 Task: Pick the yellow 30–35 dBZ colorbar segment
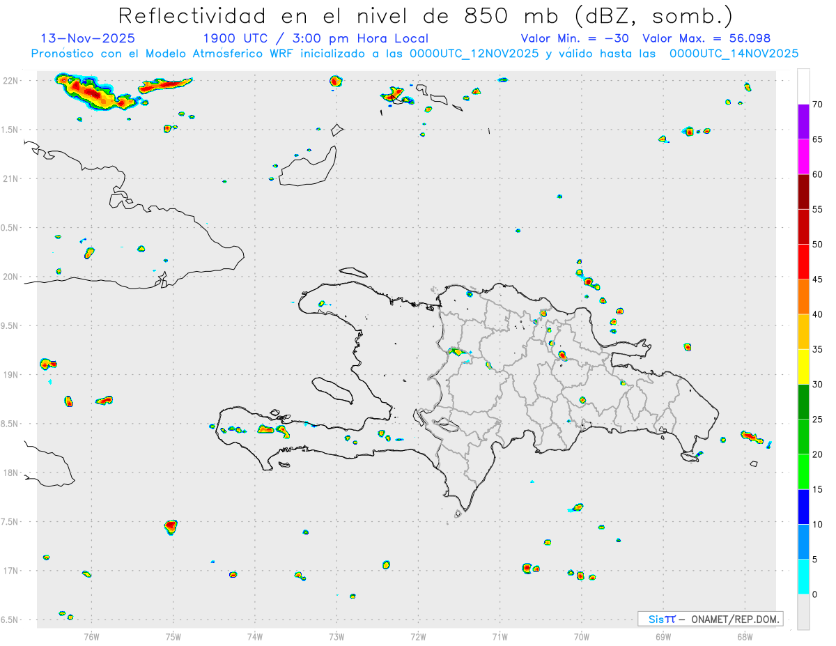(803, 367)
